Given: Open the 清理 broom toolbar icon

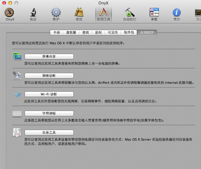Looking at the screenshot, I should tap(79, 12).
